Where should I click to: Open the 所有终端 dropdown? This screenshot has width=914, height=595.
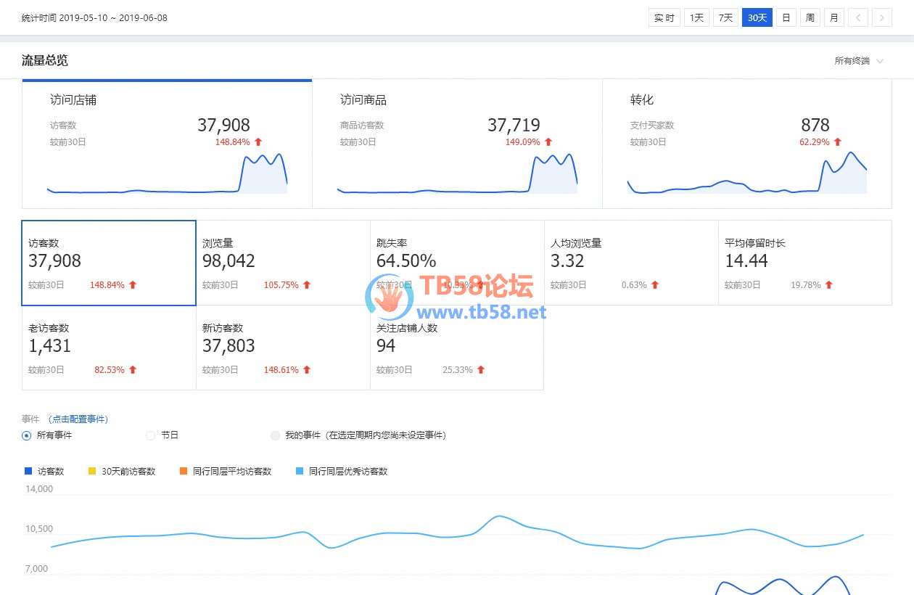(859, 61)
